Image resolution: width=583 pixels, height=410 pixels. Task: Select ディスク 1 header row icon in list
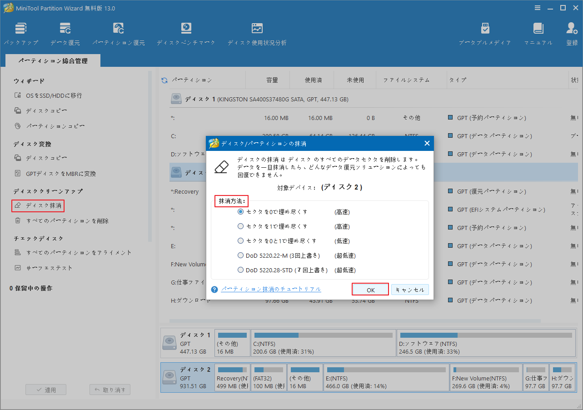pos(176,99)
